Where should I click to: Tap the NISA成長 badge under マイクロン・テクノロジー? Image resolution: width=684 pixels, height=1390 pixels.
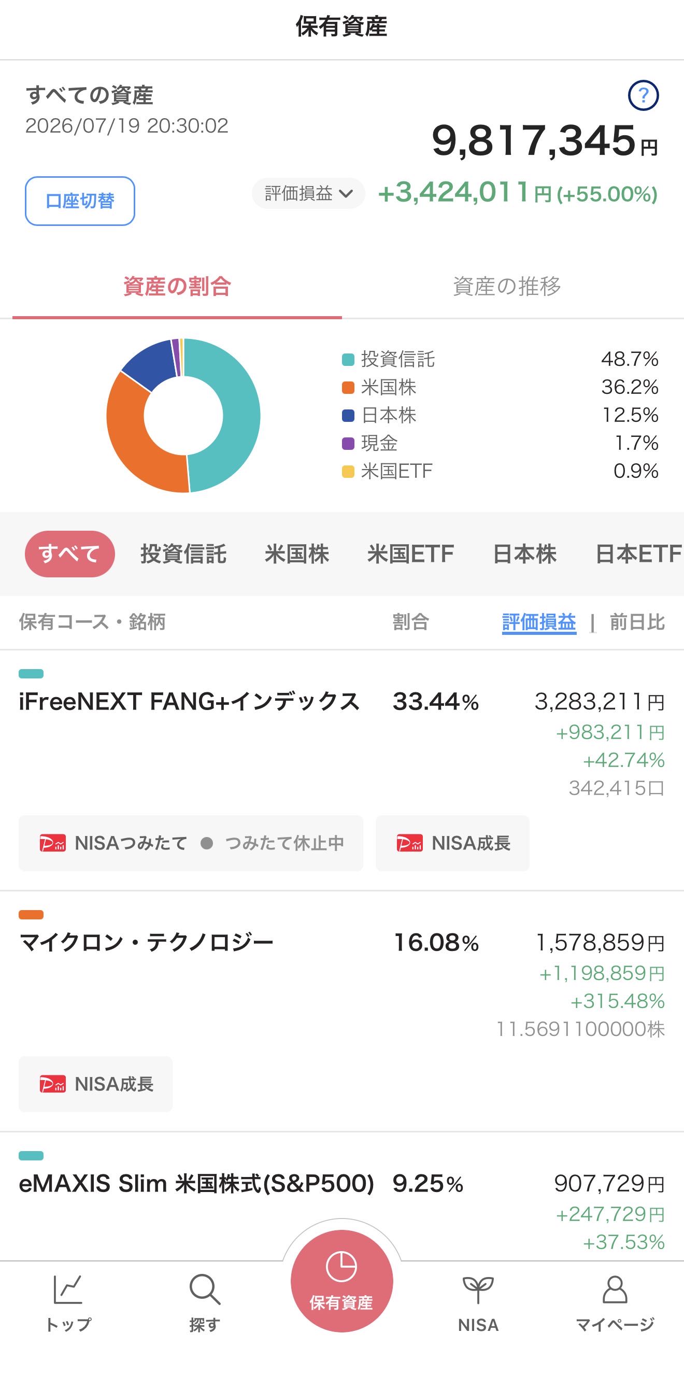tap(95, 1084)
